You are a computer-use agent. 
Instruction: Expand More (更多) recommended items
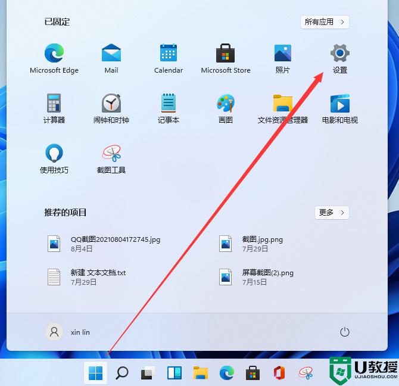(x=332, y=212)
